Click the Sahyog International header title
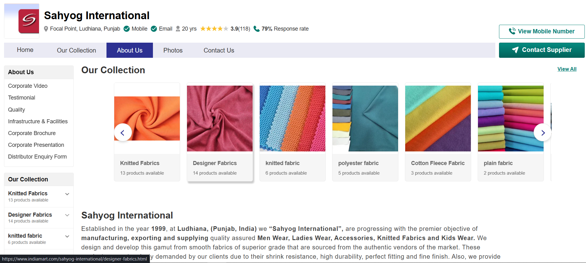This screenshot has width=586, height=263. coord(97,15)
